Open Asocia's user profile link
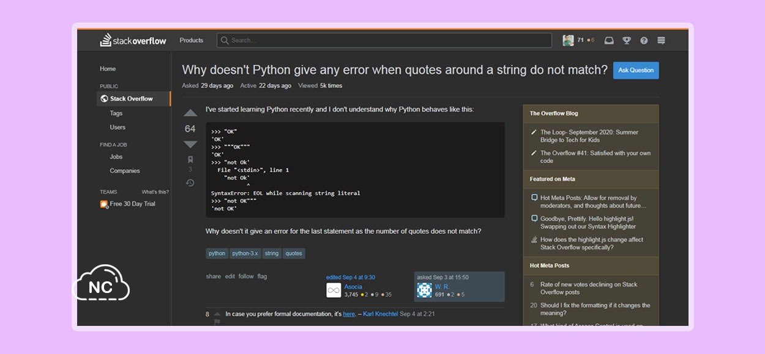 (x=353, y=287)
